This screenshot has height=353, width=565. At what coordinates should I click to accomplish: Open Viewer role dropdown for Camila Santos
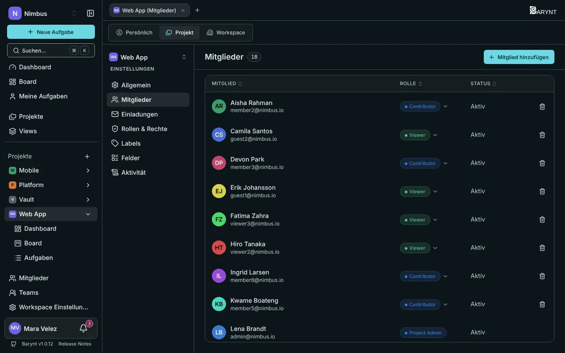435,135
